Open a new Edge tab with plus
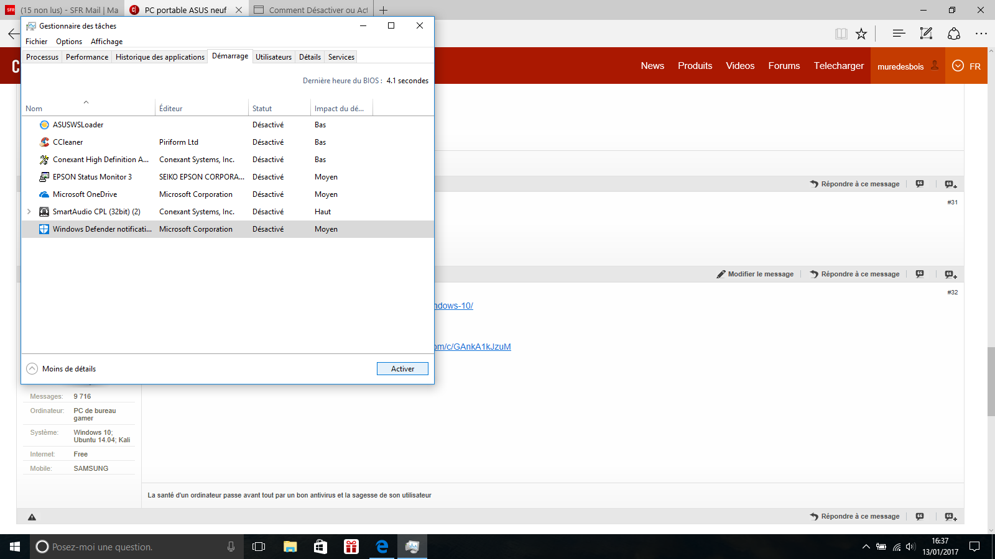This screenshot has width=995, height=559. [x=384, y=10]
